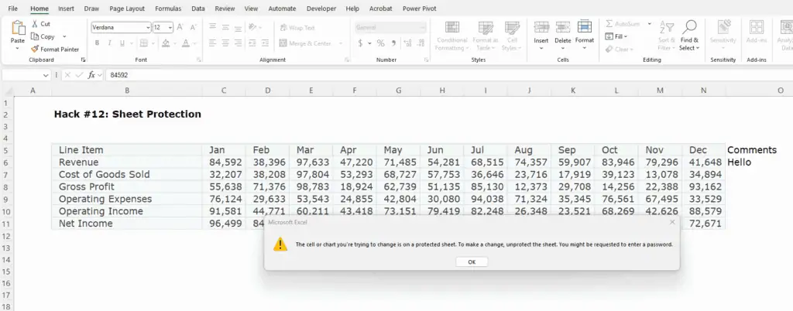Open Find & Select magnifier menu
This screenshot has height=311, width=793.
point(689,36)
